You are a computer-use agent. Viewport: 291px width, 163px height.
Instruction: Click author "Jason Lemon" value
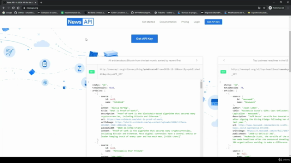[250, 108]
